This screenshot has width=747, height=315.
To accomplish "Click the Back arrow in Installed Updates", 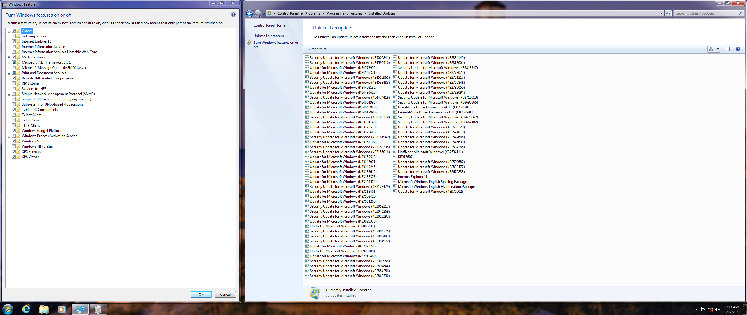I will (x=249, y=13).
